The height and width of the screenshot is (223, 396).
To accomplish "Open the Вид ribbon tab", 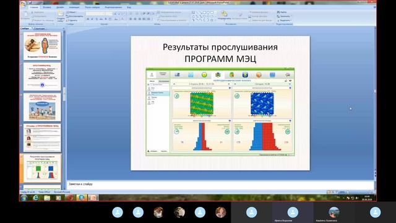I will pyautogui.click(x=129, y=7).
